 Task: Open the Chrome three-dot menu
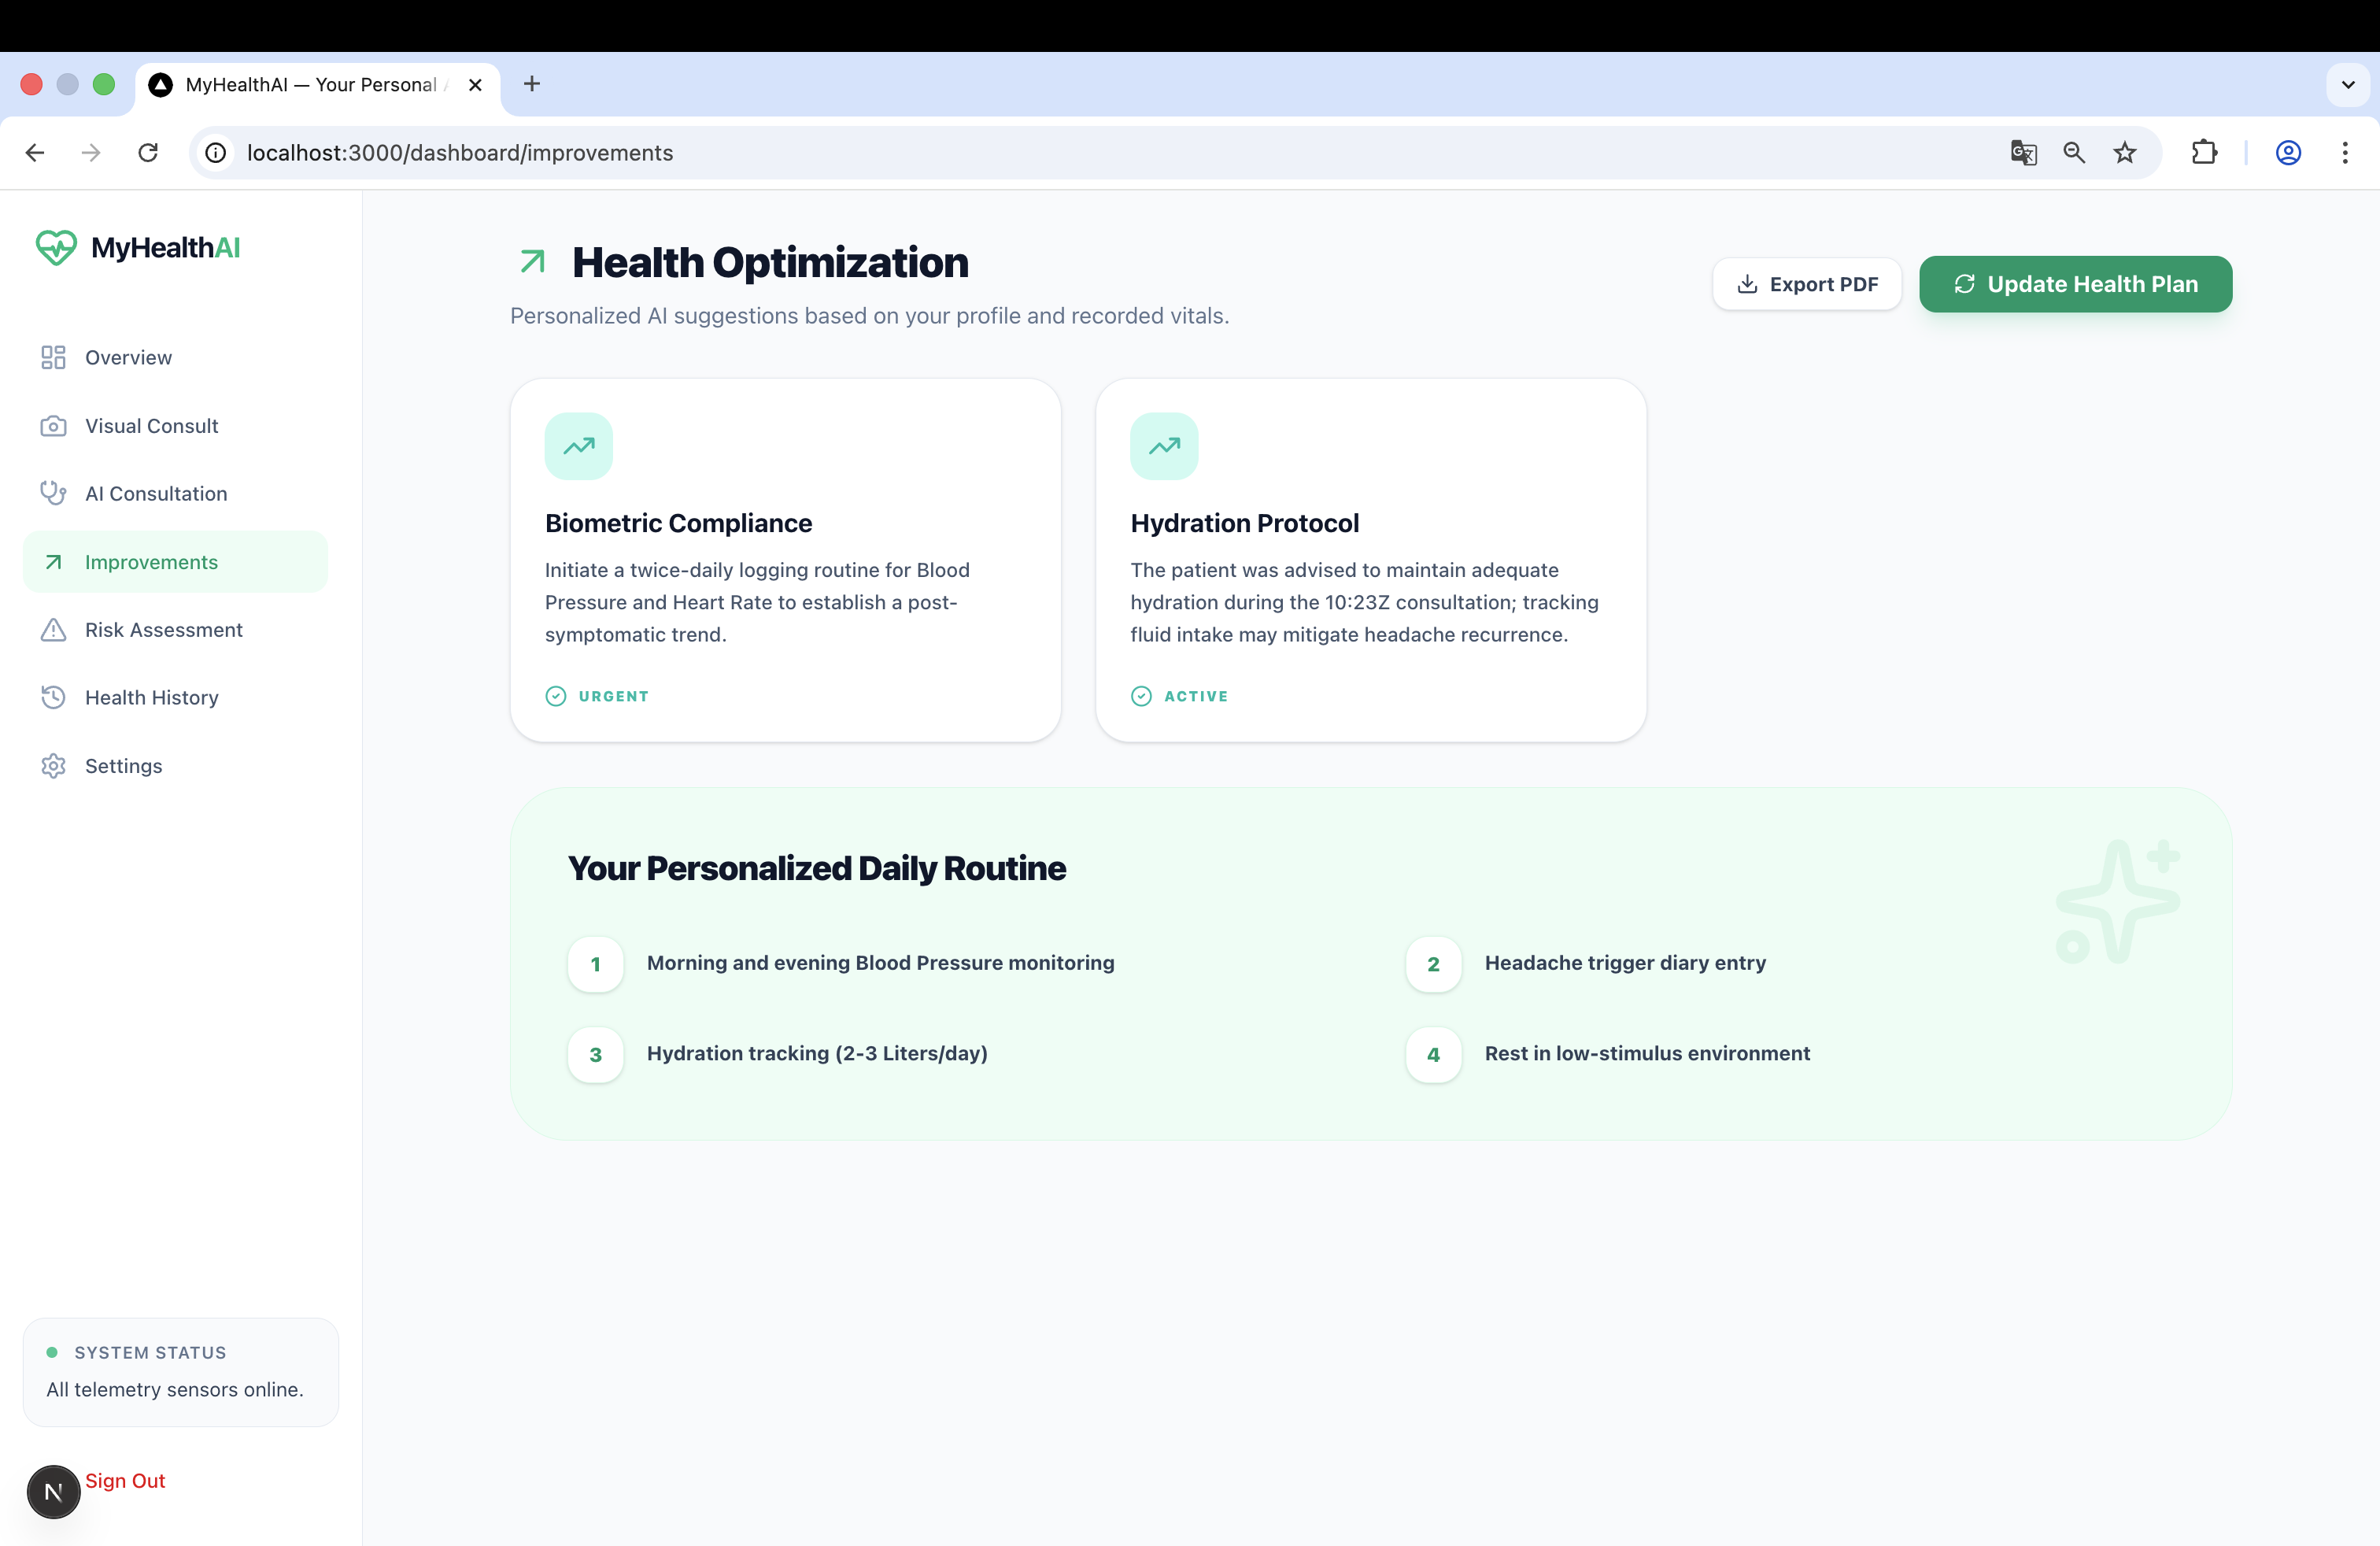[2345, 153]
